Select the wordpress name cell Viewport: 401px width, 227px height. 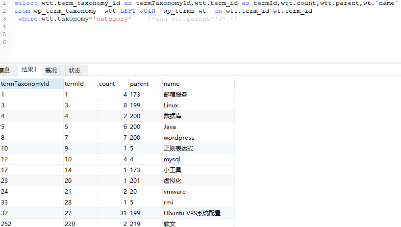(x=199, y=138)
